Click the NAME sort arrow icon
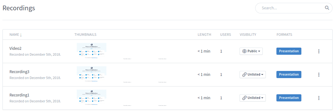Screen dimensions: 336x112 pyautogui.click(x=21, y=35)
